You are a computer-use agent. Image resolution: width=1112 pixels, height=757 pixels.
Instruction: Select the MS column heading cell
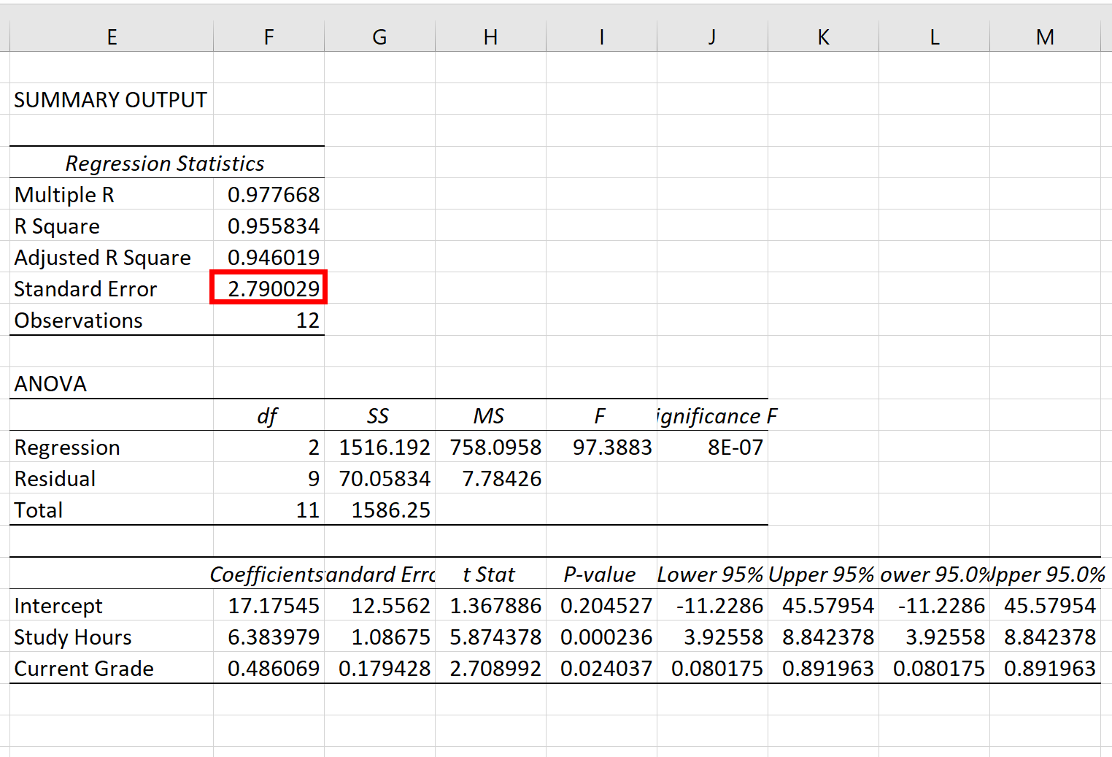click(x=490, y=415)
